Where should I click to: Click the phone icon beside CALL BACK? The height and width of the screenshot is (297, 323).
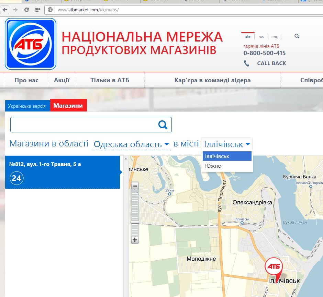pos(246,63)
